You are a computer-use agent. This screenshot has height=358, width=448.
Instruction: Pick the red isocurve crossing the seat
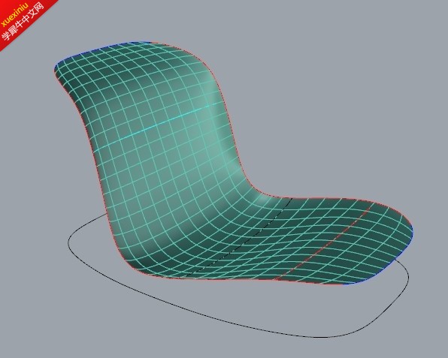pos(323,242)
